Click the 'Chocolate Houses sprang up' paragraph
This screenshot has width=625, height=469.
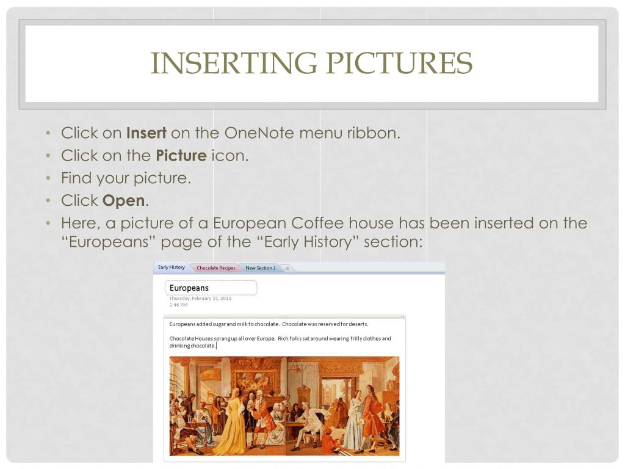click(280, 342)
